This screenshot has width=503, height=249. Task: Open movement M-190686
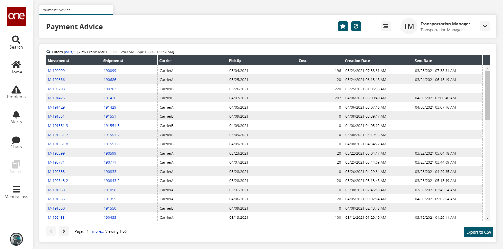56,80
